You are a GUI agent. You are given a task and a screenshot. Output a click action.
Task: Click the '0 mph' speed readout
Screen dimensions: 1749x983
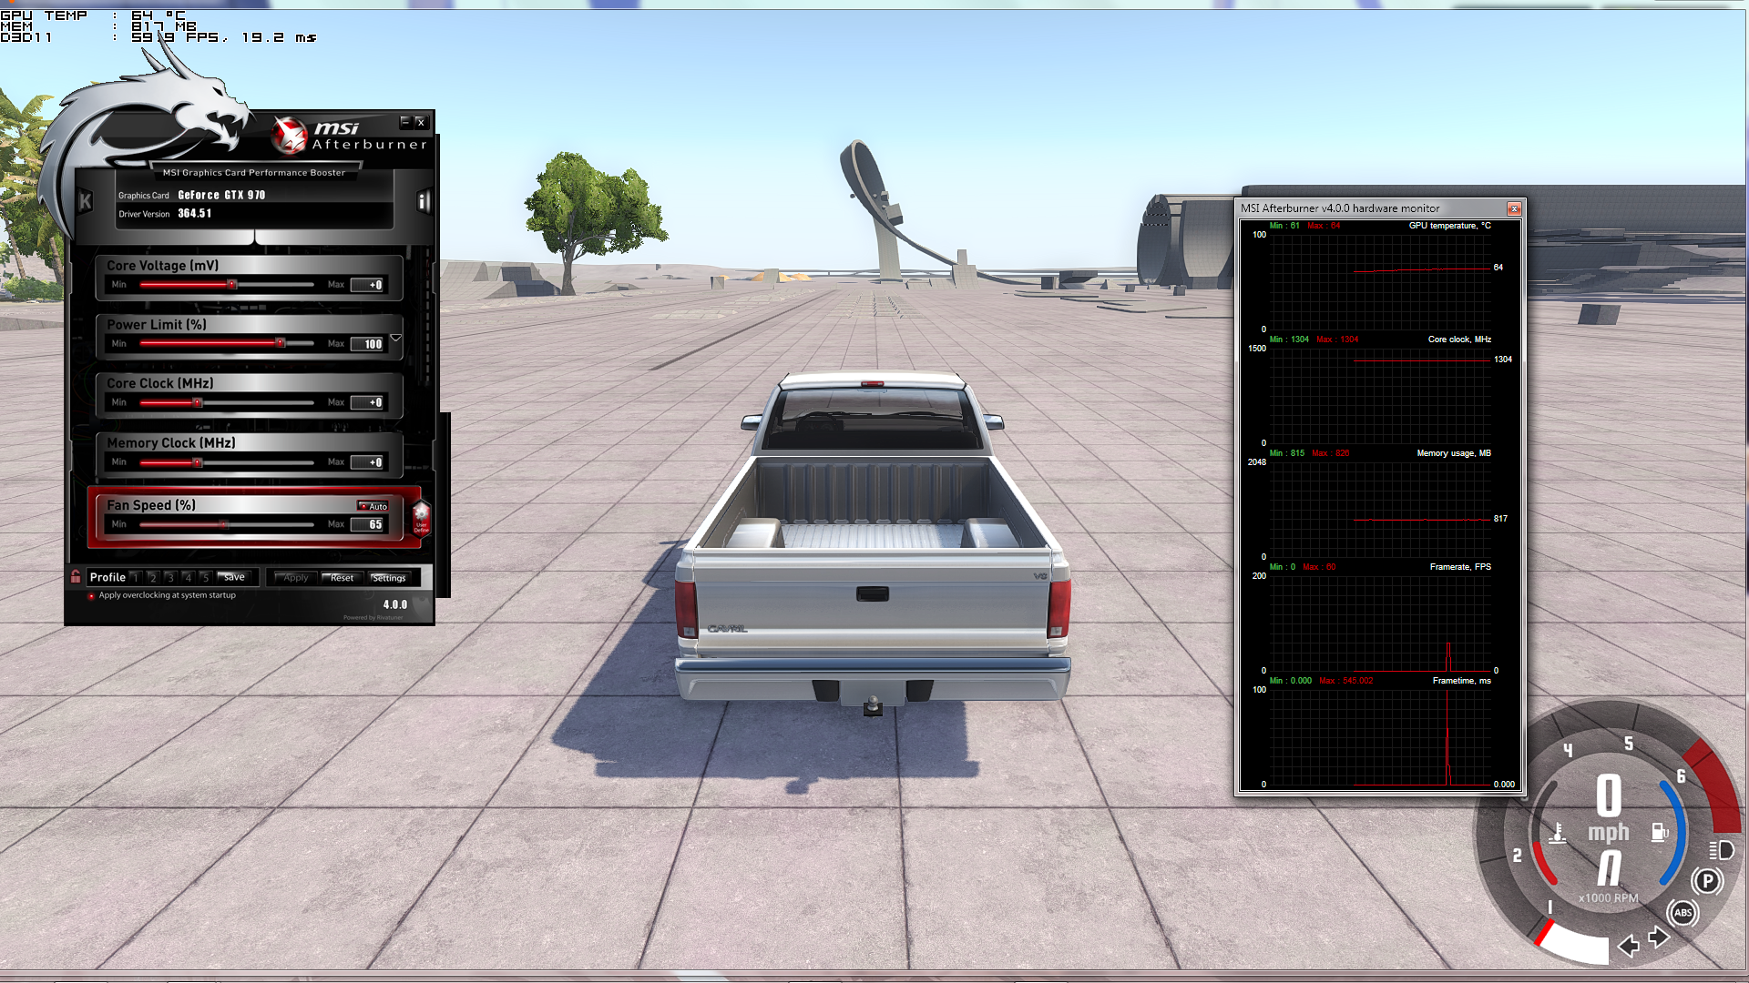pyautogui.click(x=1609, y=808)
